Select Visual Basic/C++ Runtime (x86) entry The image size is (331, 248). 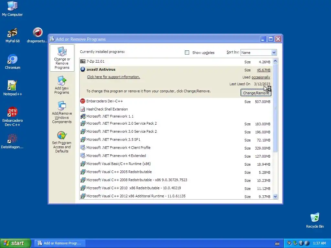click(176, 164)
